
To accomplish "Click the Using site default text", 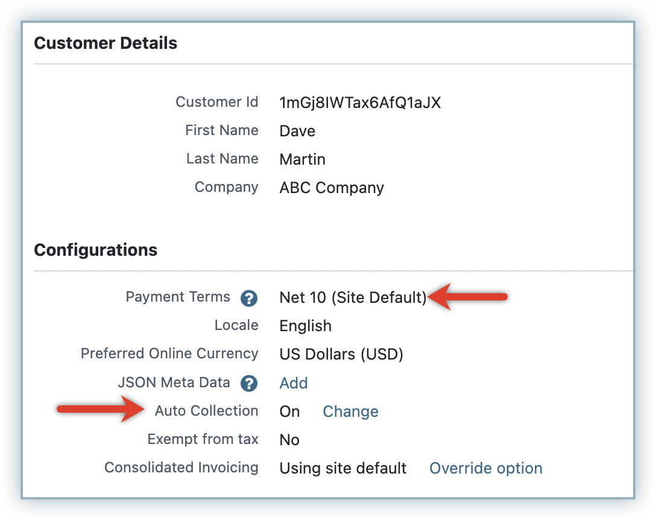I will tap(342, 468).
